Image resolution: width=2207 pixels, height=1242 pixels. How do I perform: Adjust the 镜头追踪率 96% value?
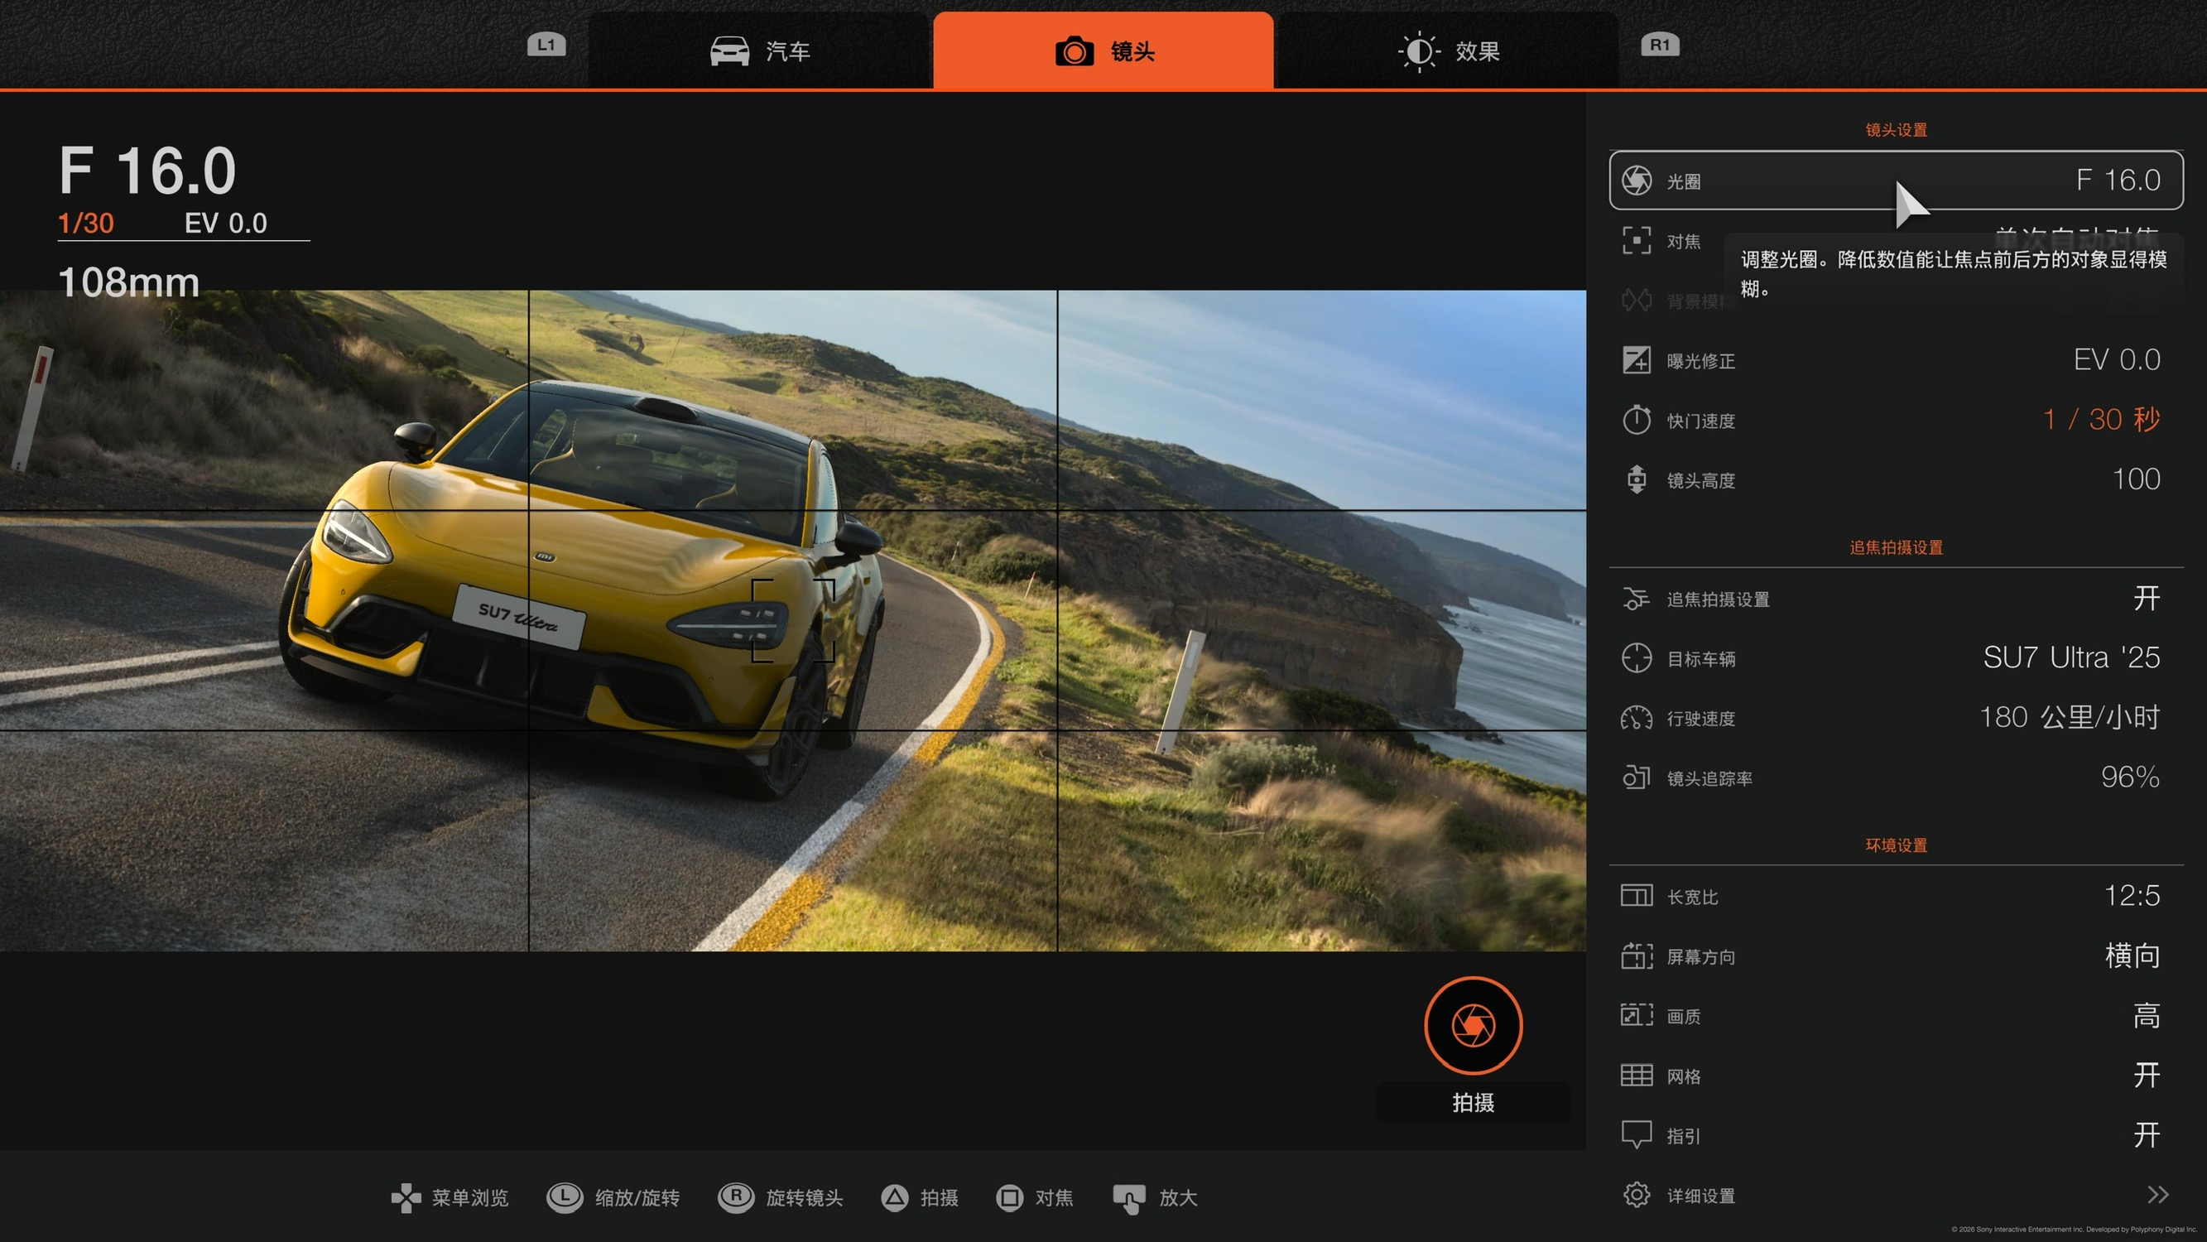2129,777
